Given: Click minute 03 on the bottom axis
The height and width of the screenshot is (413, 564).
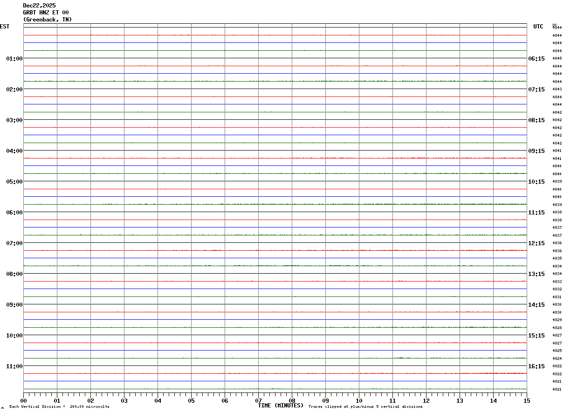Looking at the screenshot, I should 124,400.
